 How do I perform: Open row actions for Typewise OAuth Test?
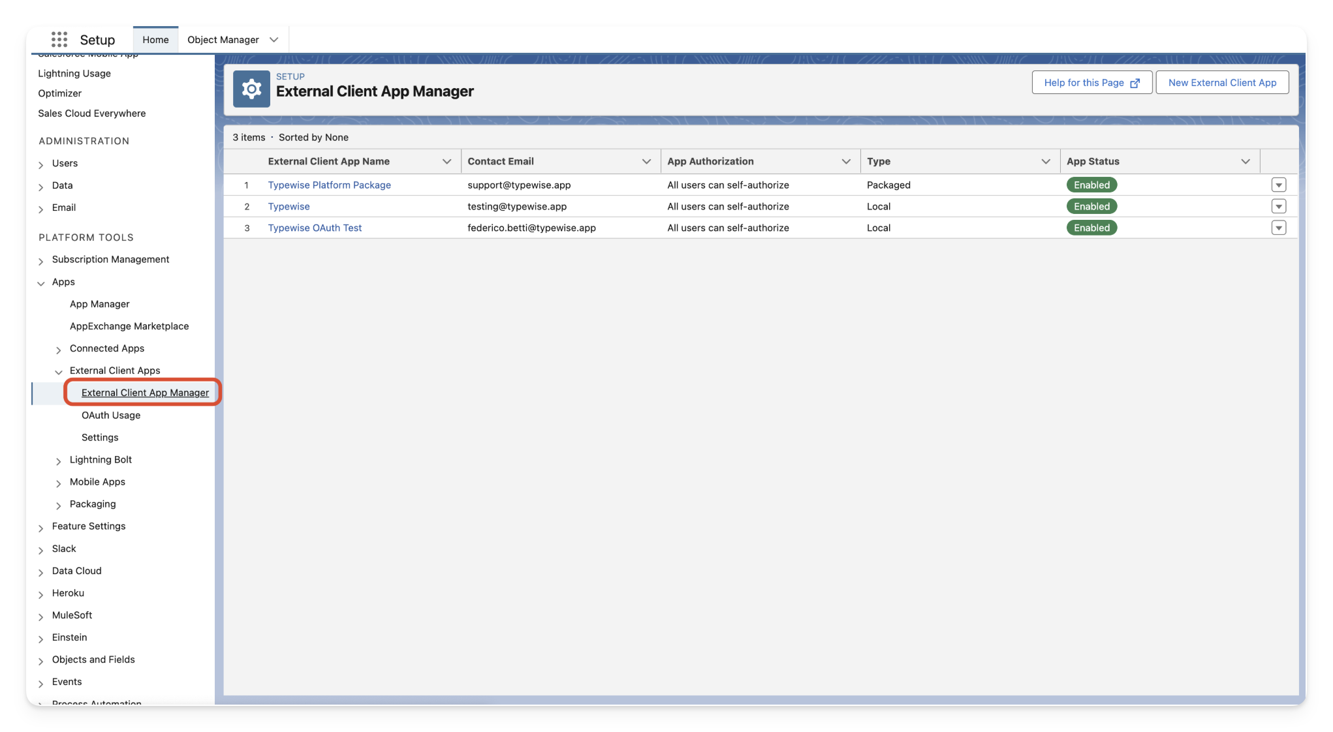click(x=1278, y=228)
